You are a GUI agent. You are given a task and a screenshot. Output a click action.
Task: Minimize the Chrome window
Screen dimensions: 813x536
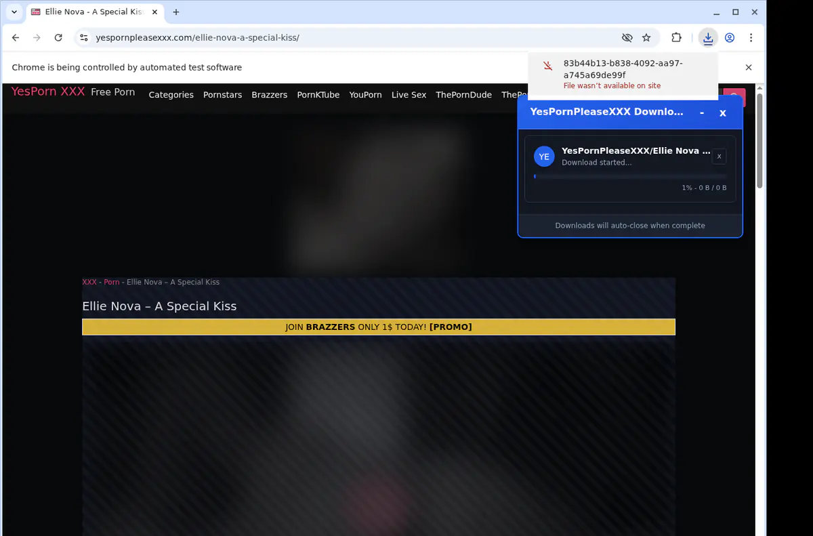coord(717,12)
